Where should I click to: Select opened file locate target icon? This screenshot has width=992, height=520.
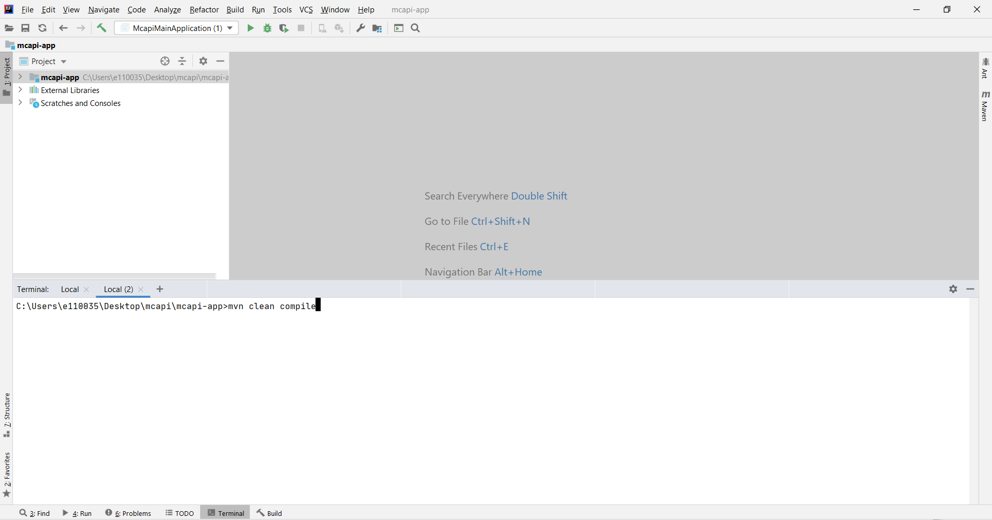(165, 62)
